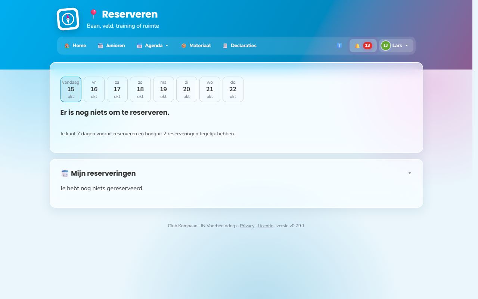Expand the Agenda dropdown menu

[153, 46]
